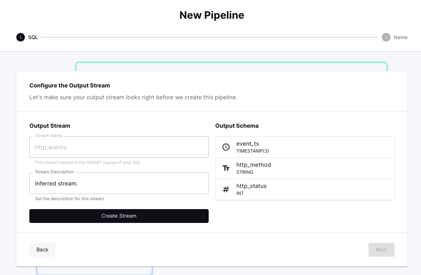Image resolution: width=421 pixels, height=275 pixels.
Task: Select the event_ts field name
Action: pyautogui.click(x=247, y=144)
